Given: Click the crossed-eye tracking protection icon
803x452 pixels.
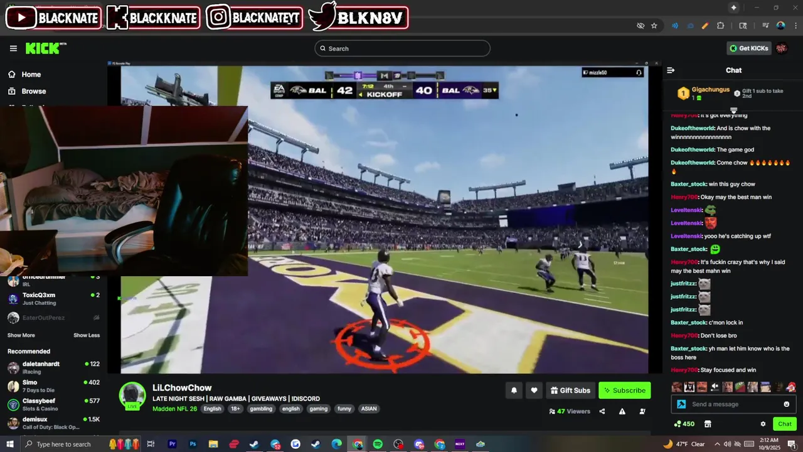Looking at the screenshot, I should 641,26.
